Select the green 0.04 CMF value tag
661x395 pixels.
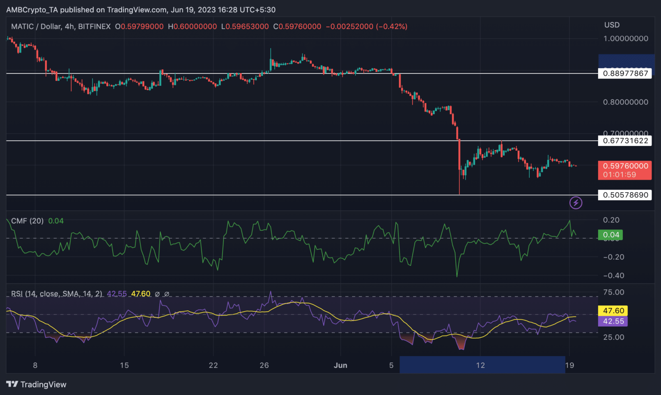click(611, 235)
